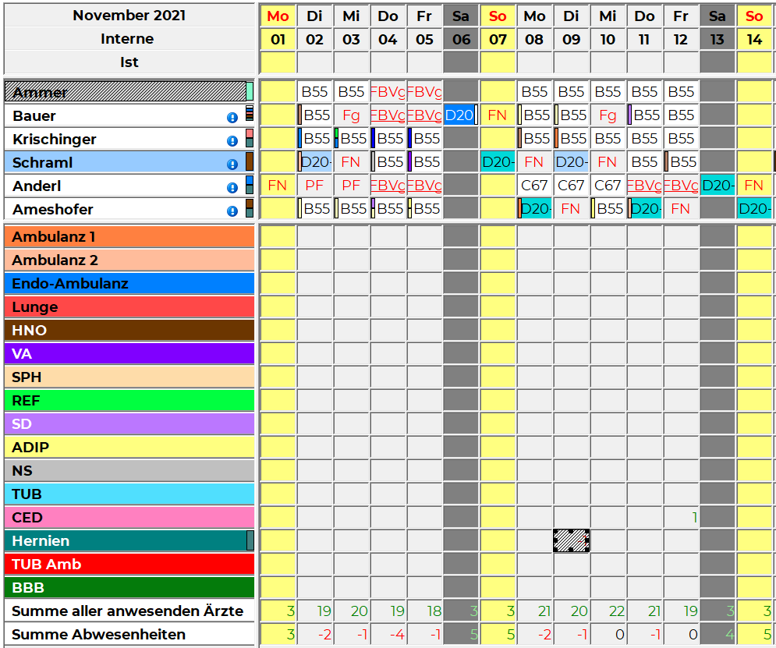Select the TUB Amb station row
Screen dimensions: 776x648
point(129,564)
